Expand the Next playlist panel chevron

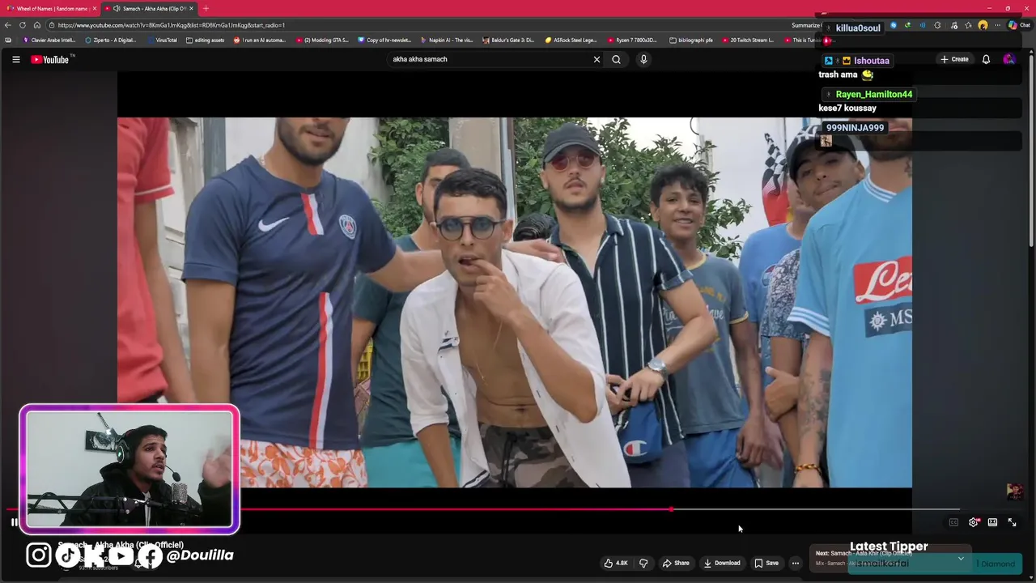961,559
